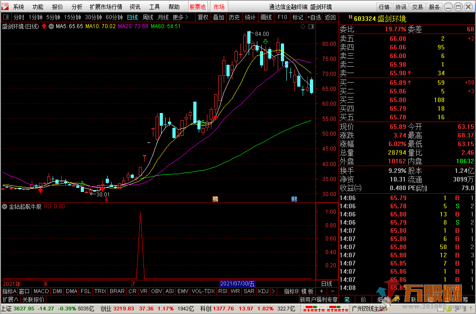476x314 pixels.
Task: Expand the 更多 periods dropdown
Action: (x=180, y=17)
